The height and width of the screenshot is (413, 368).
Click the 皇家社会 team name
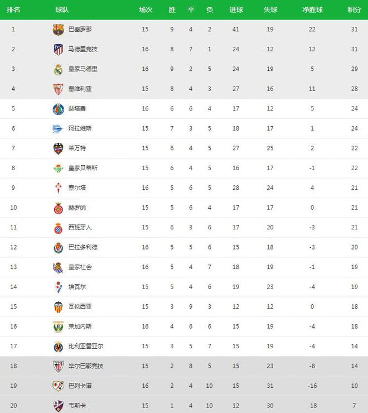coord(80,267)
